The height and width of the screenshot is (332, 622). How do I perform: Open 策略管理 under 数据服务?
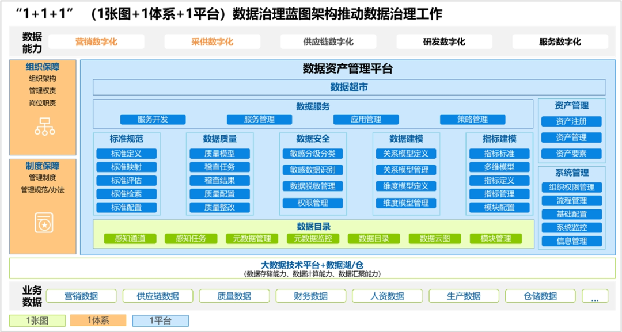[x=472, y=120]
